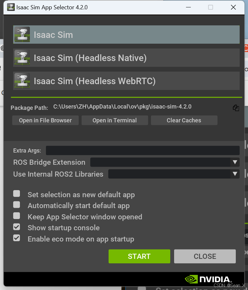
Task: Click the Isaac Sim title bar app icon
Action: [x=11, y=7]
